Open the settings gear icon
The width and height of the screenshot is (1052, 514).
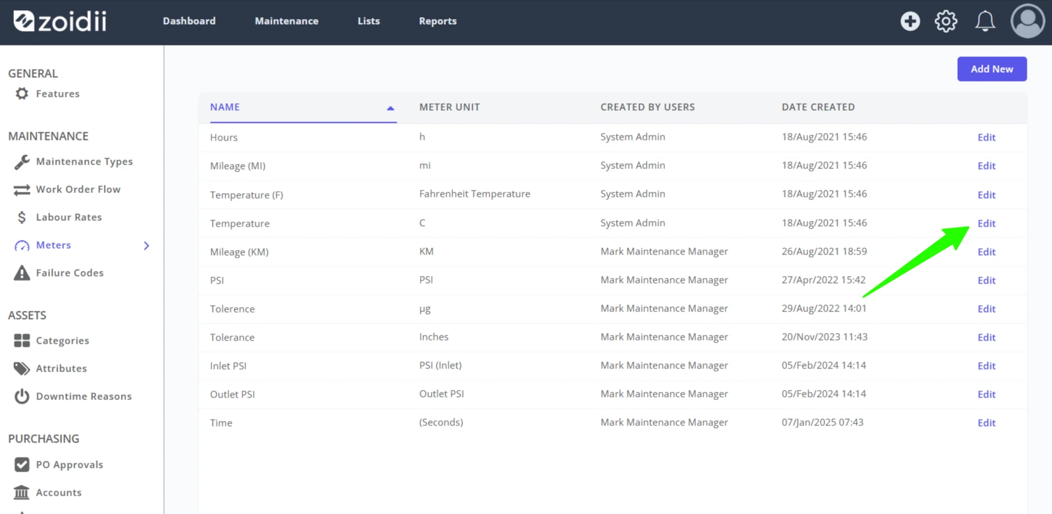point(946,22)
